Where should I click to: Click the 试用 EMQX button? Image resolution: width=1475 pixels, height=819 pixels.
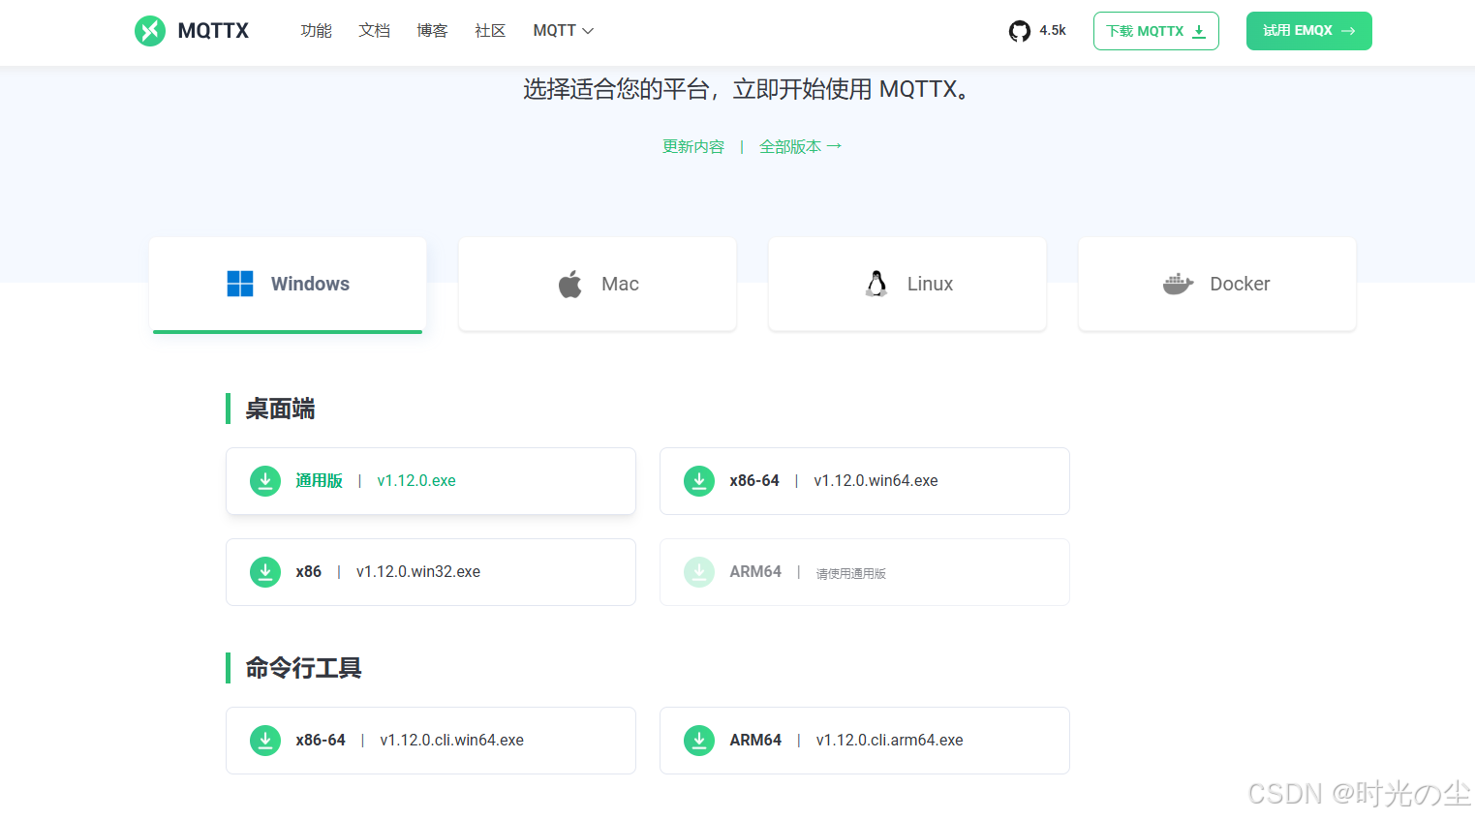[1308, 30]
